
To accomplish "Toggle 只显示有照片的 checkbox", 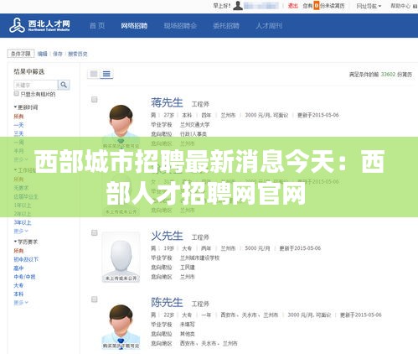I will pyautogui.click(x=17, y=93).
